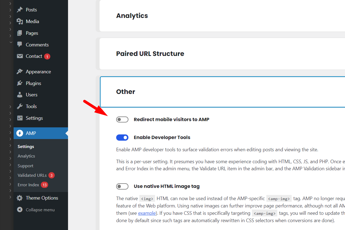Open Validated URLs submenu item
This screenshot has width=345, height=230.
(32, 175)
